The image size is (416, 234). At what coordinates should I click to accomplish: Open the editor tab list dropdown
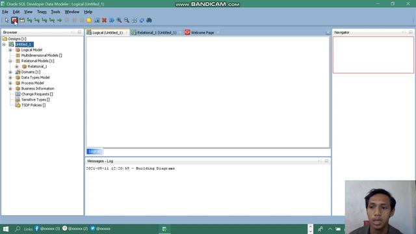328,32
